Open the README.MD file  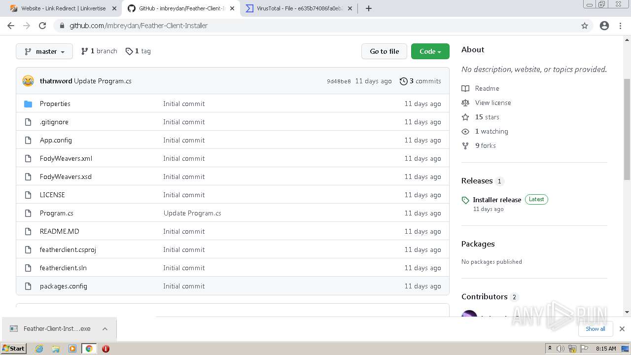(60, 231)
